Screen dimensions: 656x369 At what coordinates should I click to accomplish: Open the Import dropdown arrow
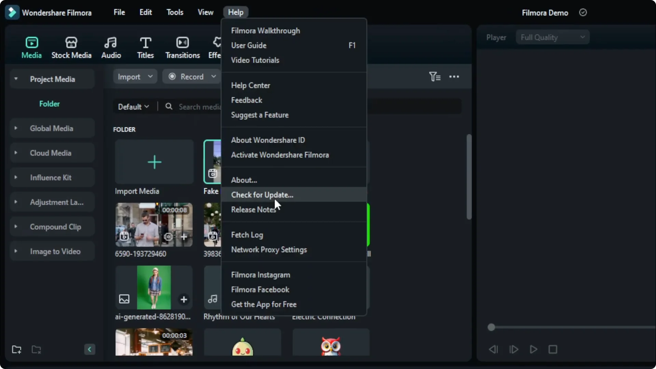pos(150,76)
